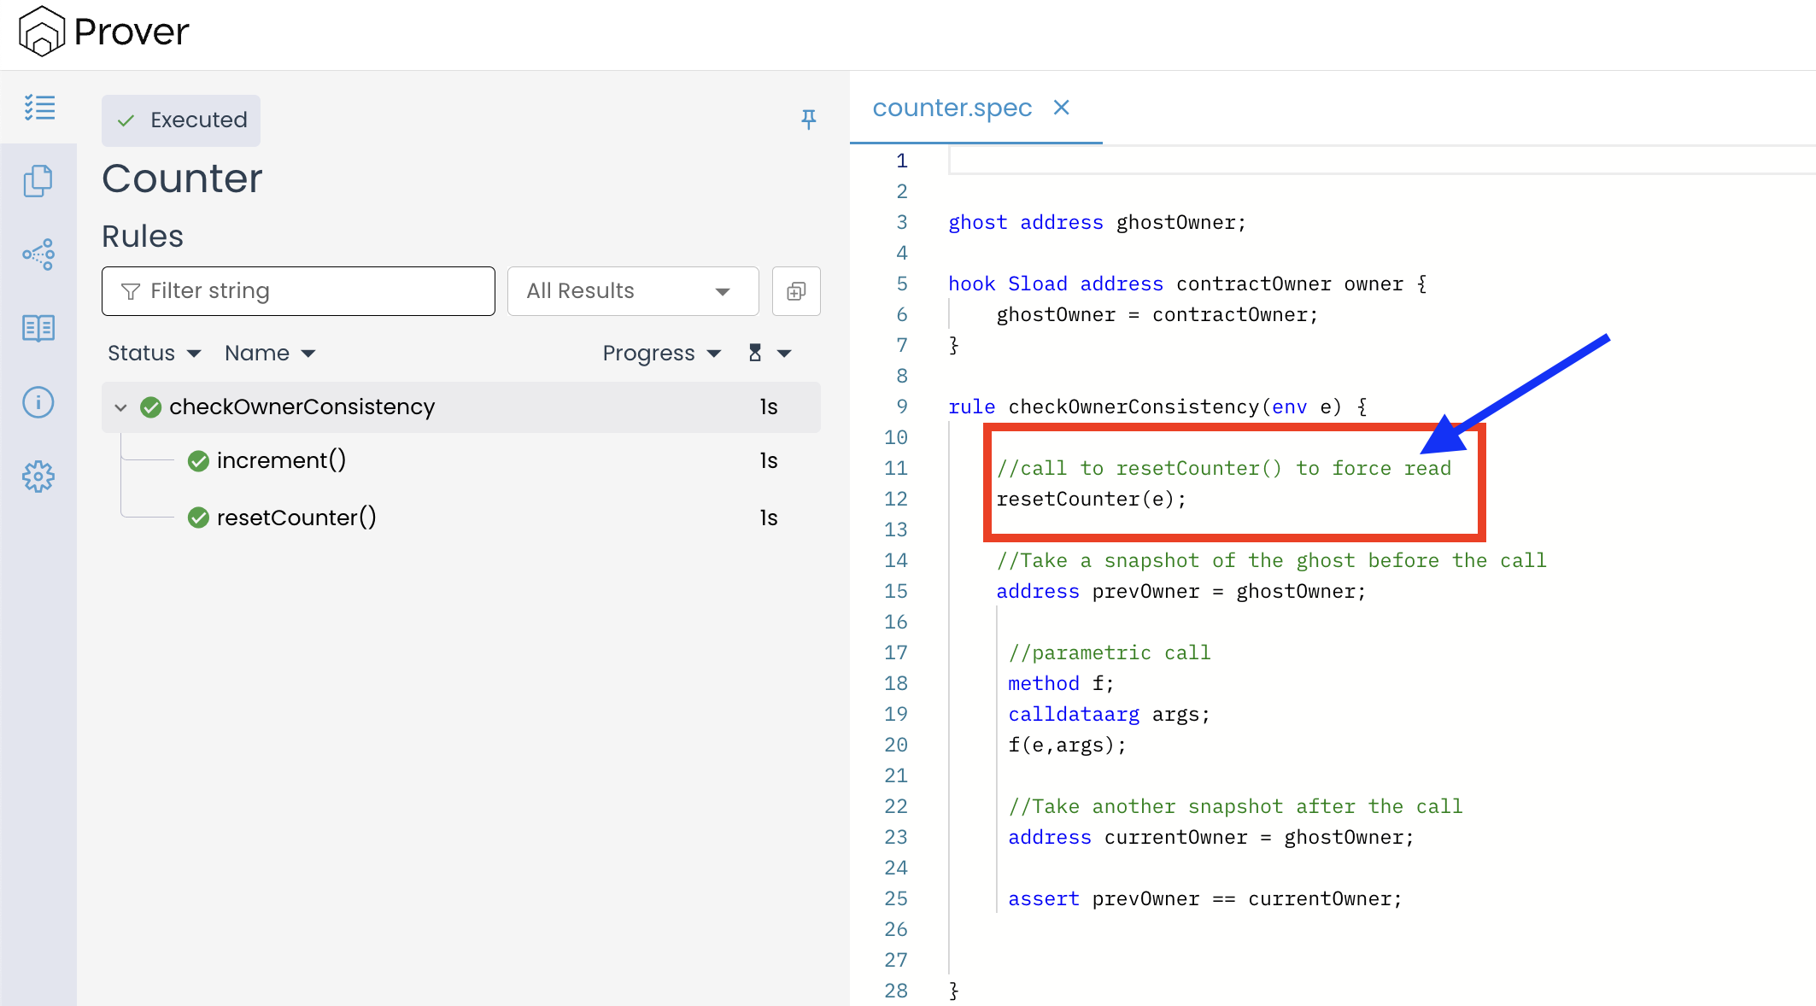Select the increment() rule result

tap(281, 461)
